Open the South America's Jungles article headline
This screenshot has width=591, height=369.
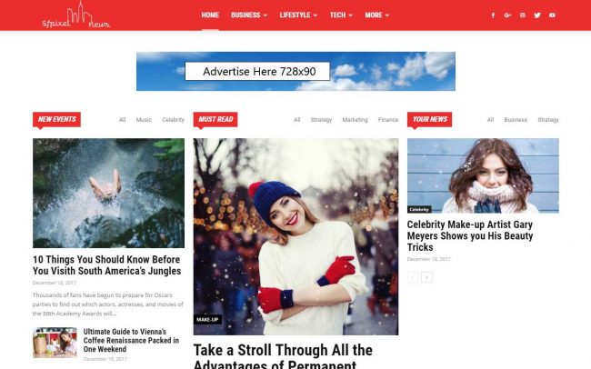pos(106,265)
